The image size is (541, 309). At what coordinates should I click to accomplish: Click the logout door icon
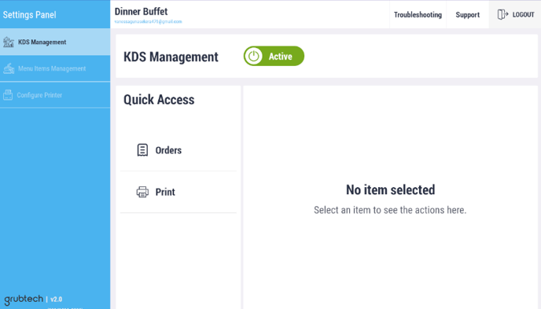(x=502, y=14)
